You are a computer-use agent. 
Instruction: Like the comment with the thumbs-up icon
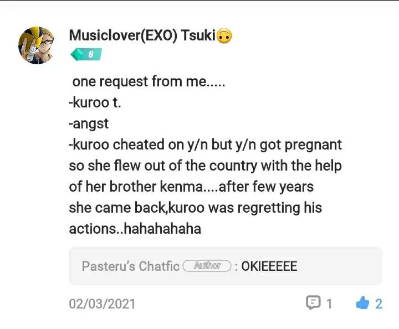coord(362,303)
